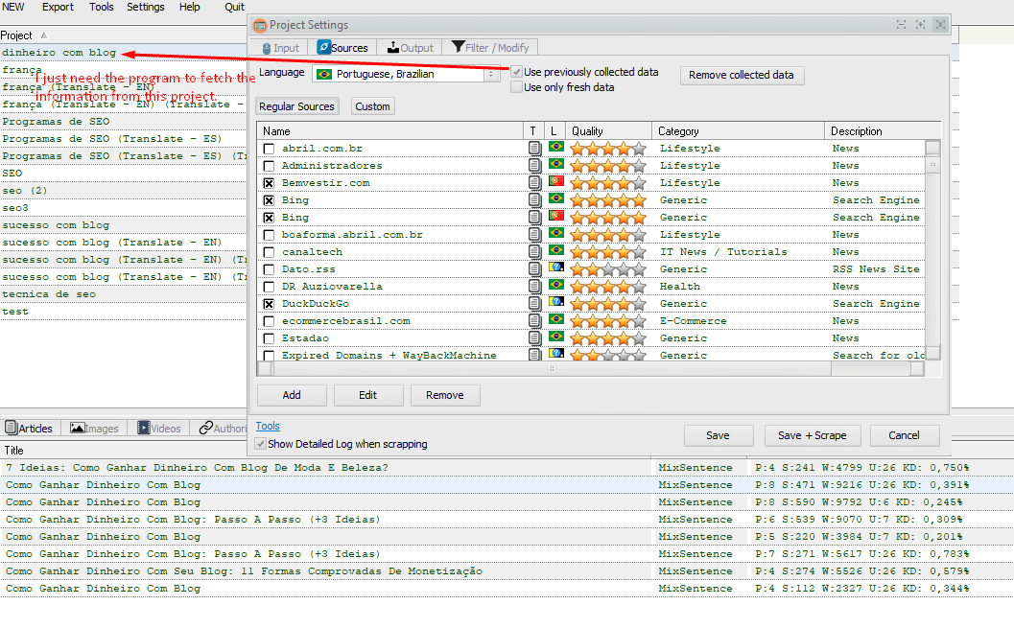Open the Tools link in dialog

coord(268,426)
